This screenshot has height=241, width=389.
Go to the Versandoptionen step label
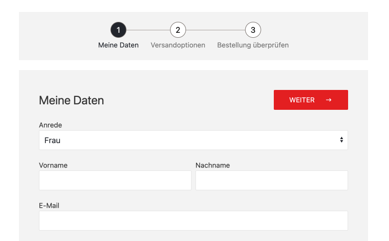(178, 45)
